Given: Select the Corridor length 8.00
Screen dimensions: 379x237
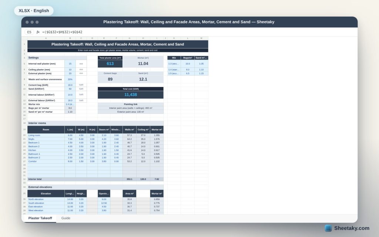Looking at the screenshot, I should tap(70, 161).
